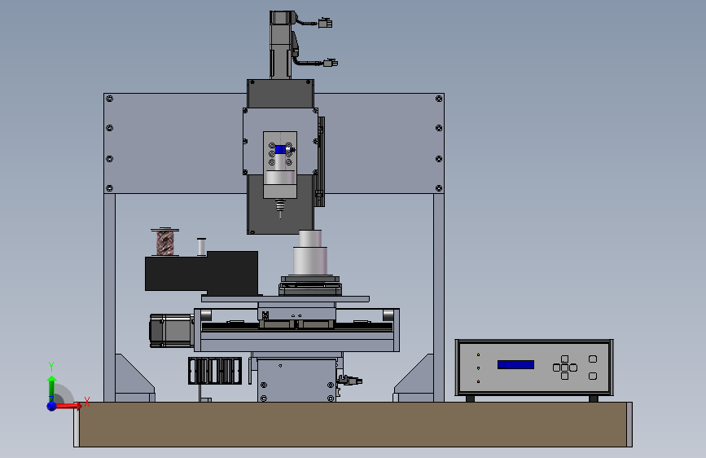The height and width of the screenshot is (458, 706).
Task: Click the red X axis arrow of the view triad
Action: coord(68,406)
